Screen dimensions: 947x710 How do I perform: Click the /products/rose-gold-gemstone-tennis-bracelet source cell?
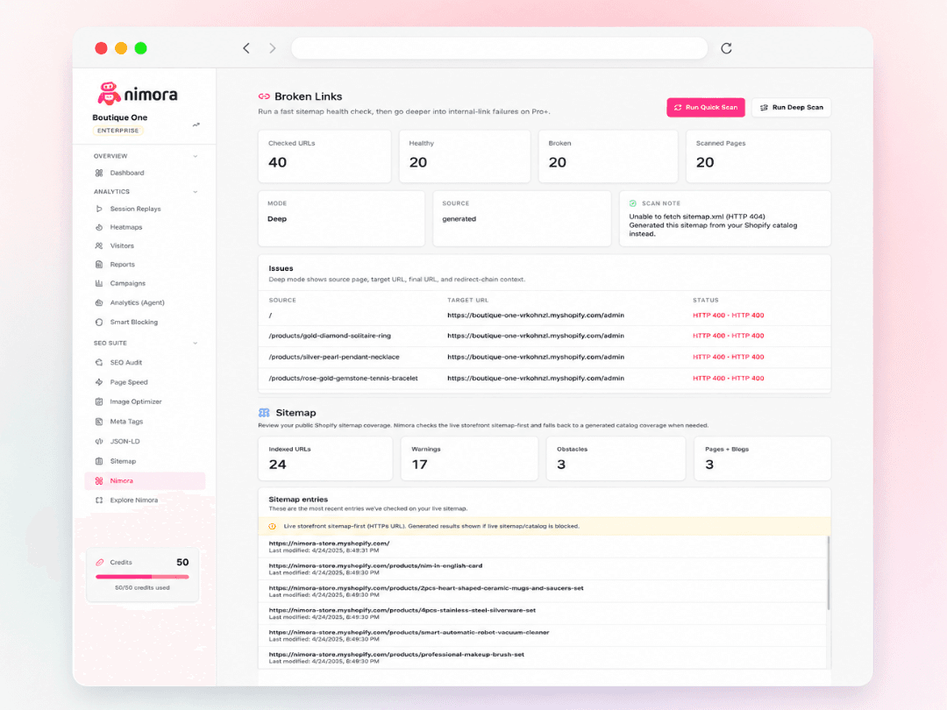coord(343,378)
